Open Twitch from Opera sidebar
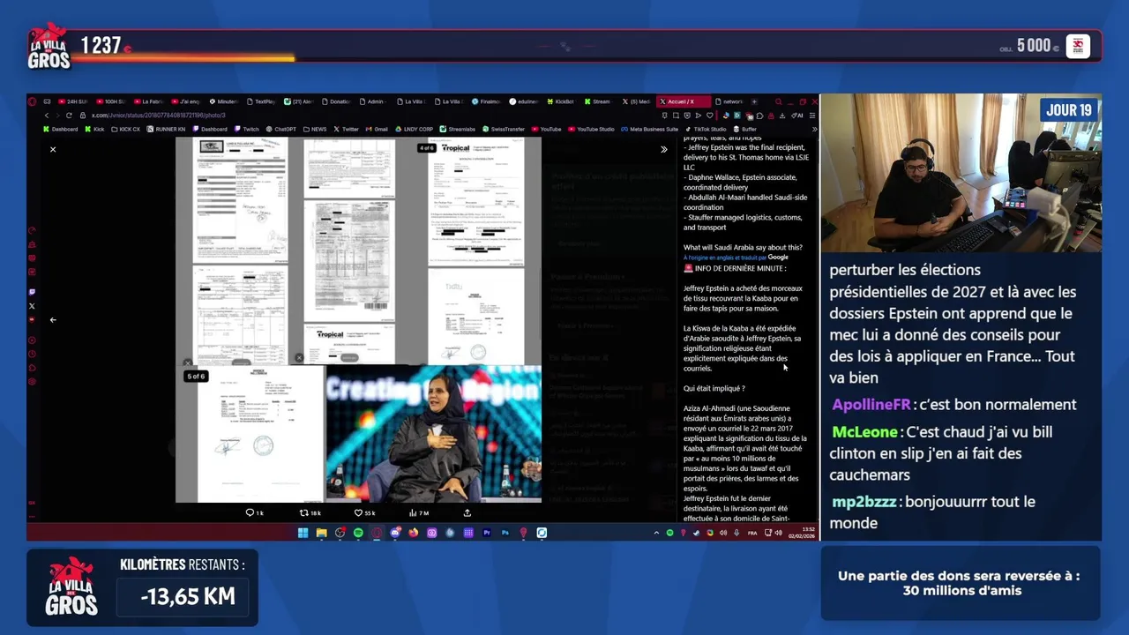This screenshot has width=1129, height=635. point(33,292)
